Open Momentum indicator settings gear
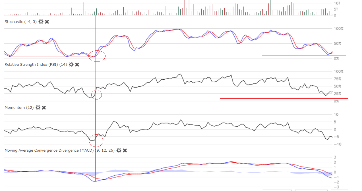This screenshot has height=191, width=362. point(38,108)
